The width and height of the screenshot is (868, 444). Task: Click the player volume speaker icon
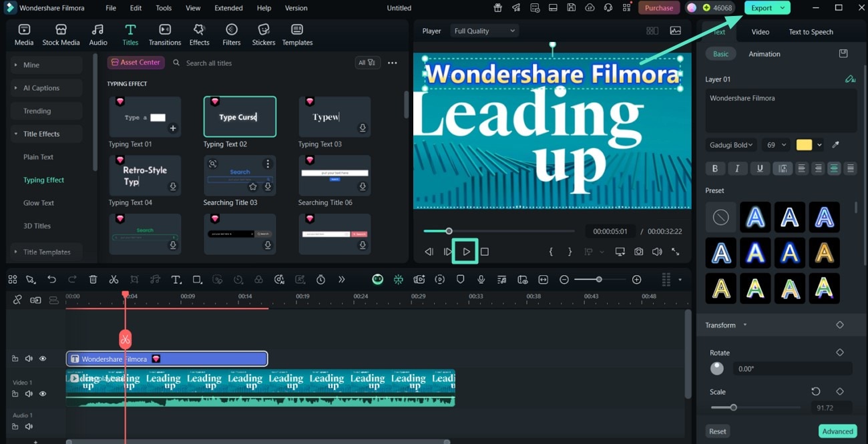[657, 252]
